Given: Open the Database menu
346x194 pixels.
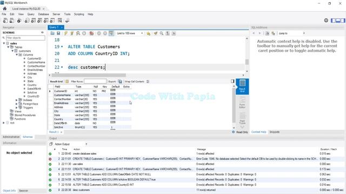Looking at the screenshot, I should point(43,14).
